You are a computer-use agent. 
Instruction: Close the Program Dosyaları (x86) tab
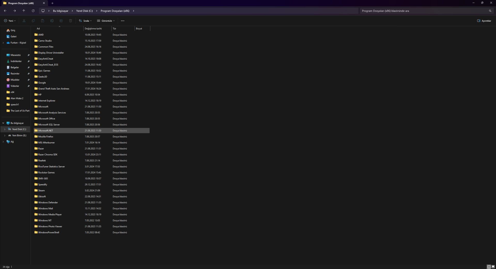[x=44, y=3]
